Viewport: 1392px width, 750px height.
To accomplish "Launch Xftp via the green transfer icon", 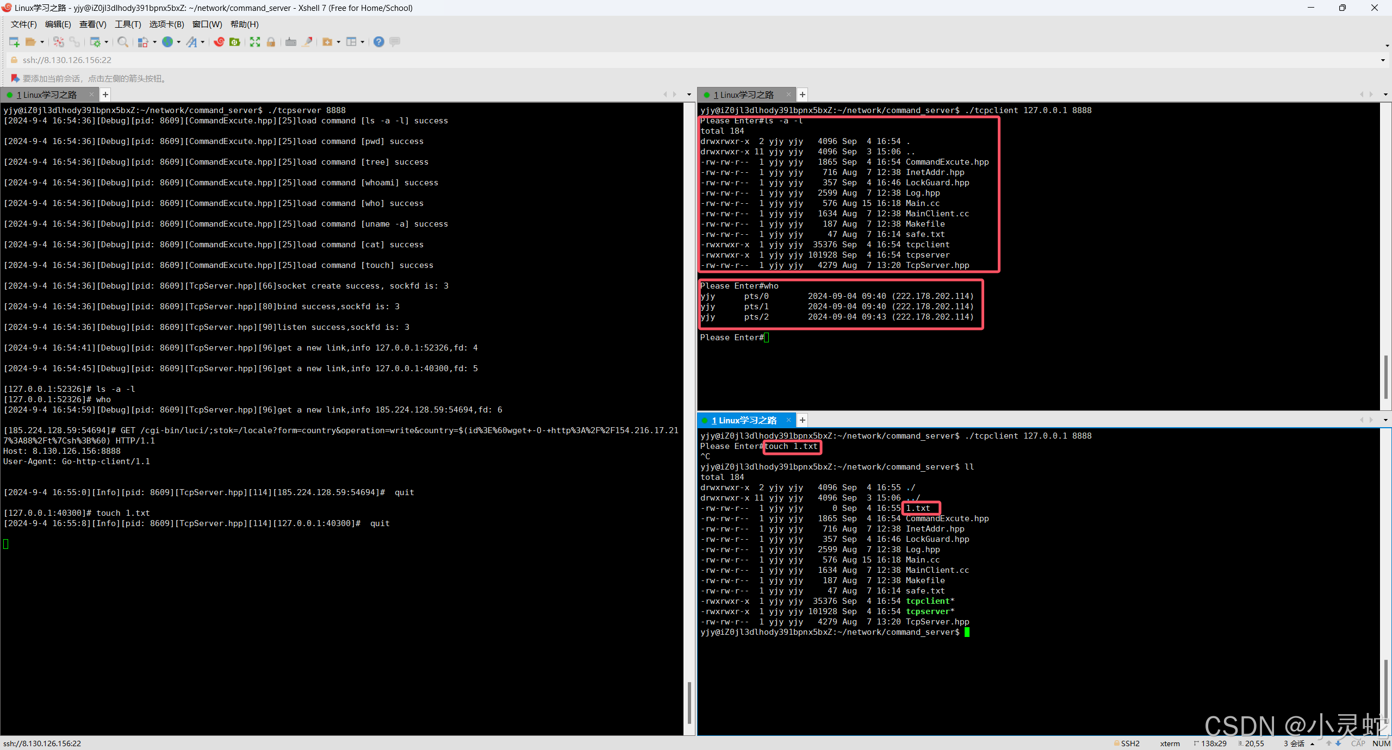I will tap(235, 42).
